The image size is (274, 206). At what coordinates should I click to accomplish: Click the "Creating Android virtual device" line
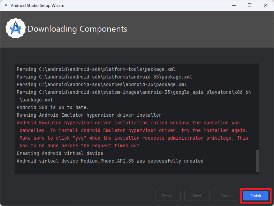tap(60, 153)
